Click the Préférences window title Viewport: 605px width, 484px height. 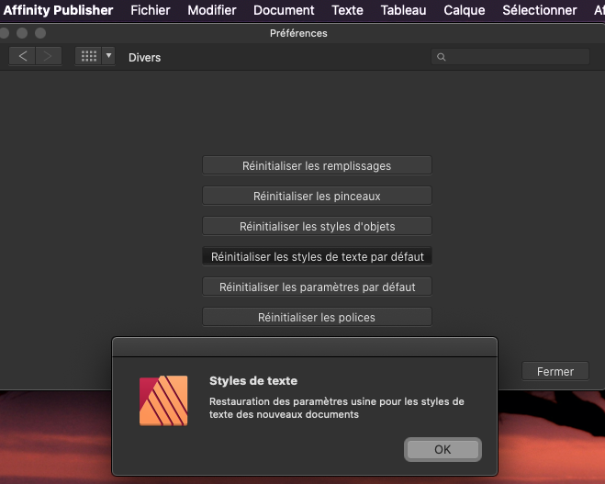pyautogui.click(x=298, y=33)
